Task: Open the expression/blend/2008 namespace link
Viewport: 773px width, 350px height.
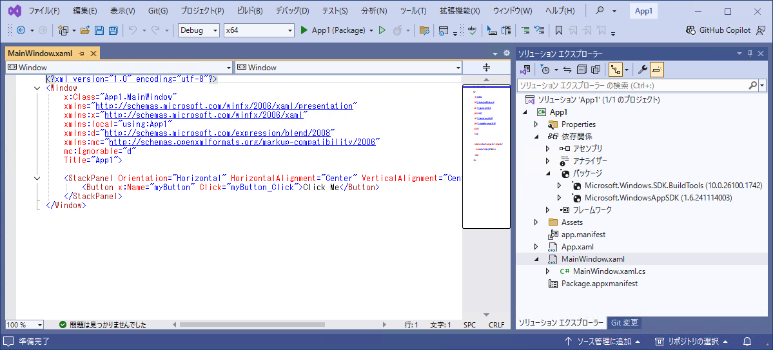Action: point(218,133)
